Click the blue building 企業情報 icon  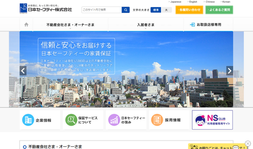pos(28,120)
